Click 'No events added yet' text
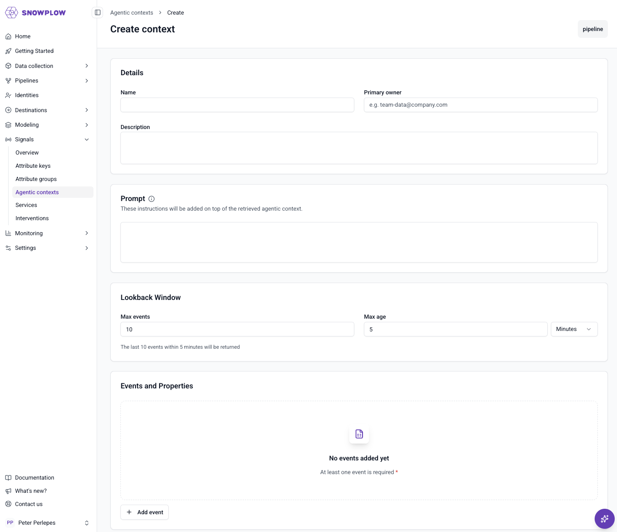The width and height of the screenshot is (617, 532). click(359, 458)
